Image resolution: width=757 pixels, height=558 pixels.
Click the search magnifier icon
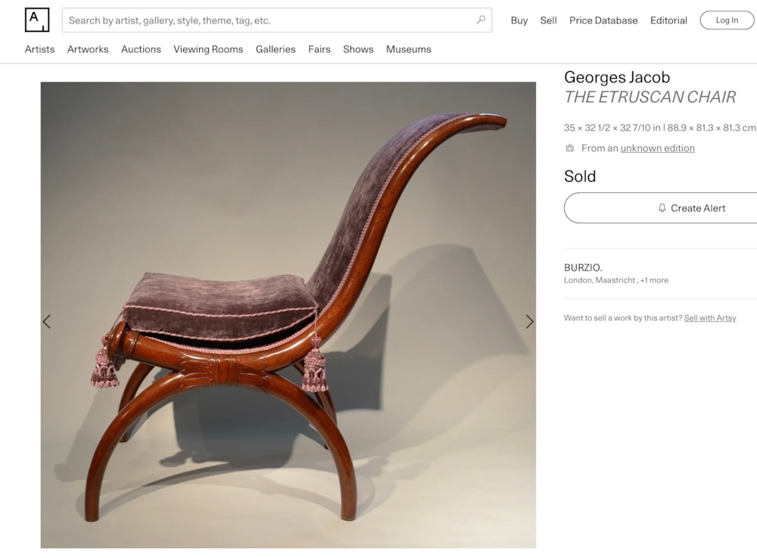click(x=481, y=20)
